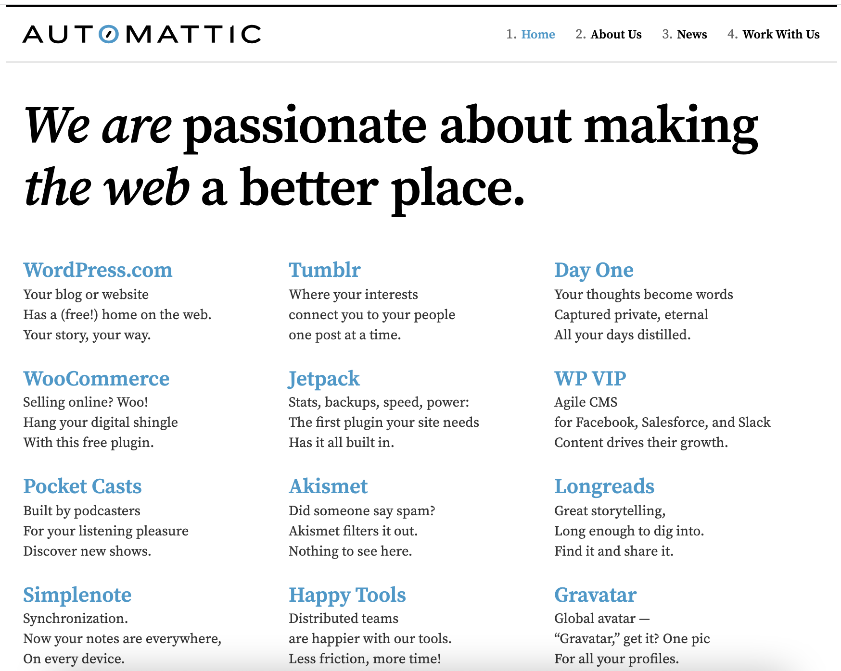The width and height of the screenshot is (841, 671).
Task: Open the Gravatar link
Action: tap(595, 595)
